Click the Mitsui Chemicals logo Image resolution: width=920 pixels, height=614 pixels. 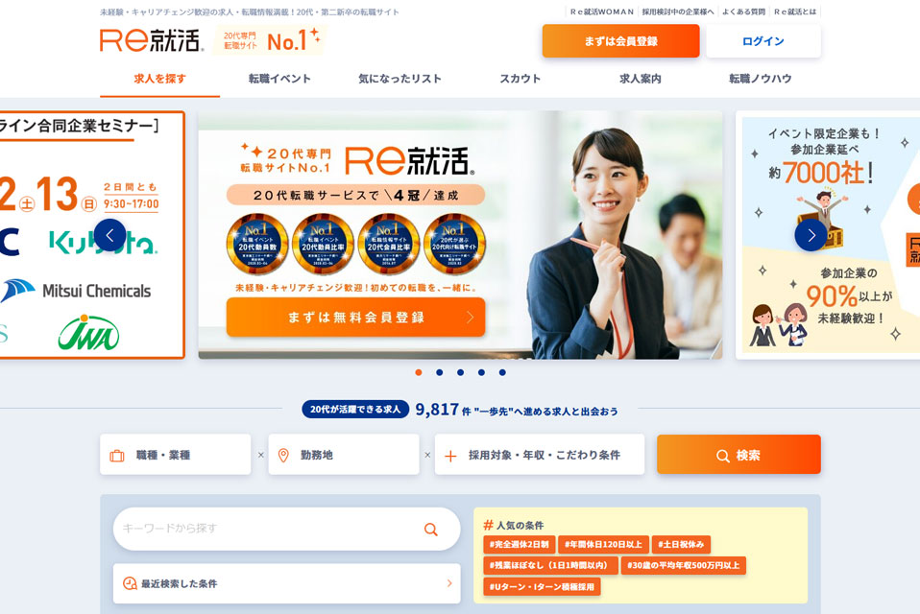click(76, 291)
